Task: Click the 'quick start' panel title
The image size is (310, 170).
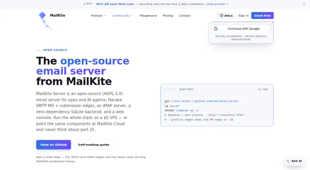Action: (186, 89)
